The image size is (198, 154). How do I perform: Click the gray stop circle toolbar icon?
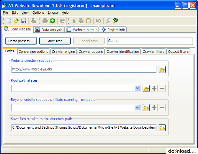tap(45, 21)
